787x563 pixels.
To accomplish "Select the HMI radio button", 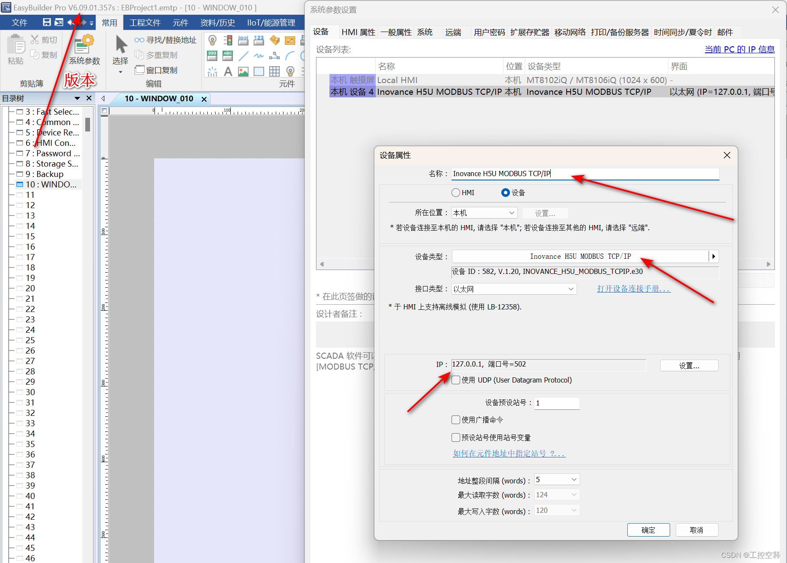I will 455,192.
